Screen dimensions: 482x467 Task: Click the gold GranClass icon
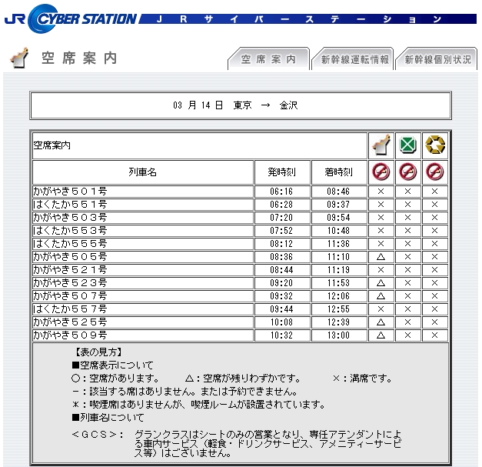click(x=434, y=145)
